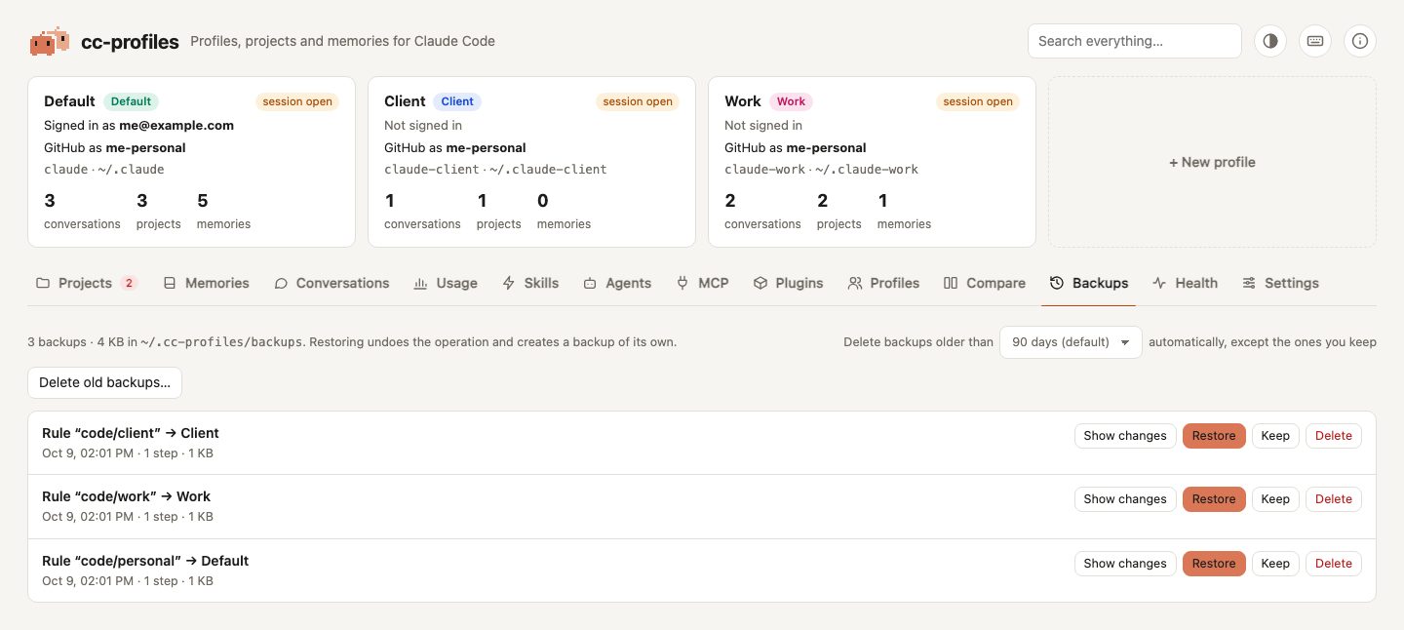Open the Client profile card title
This screenshot has width=1404, height=630.
(x=405, y=101)
